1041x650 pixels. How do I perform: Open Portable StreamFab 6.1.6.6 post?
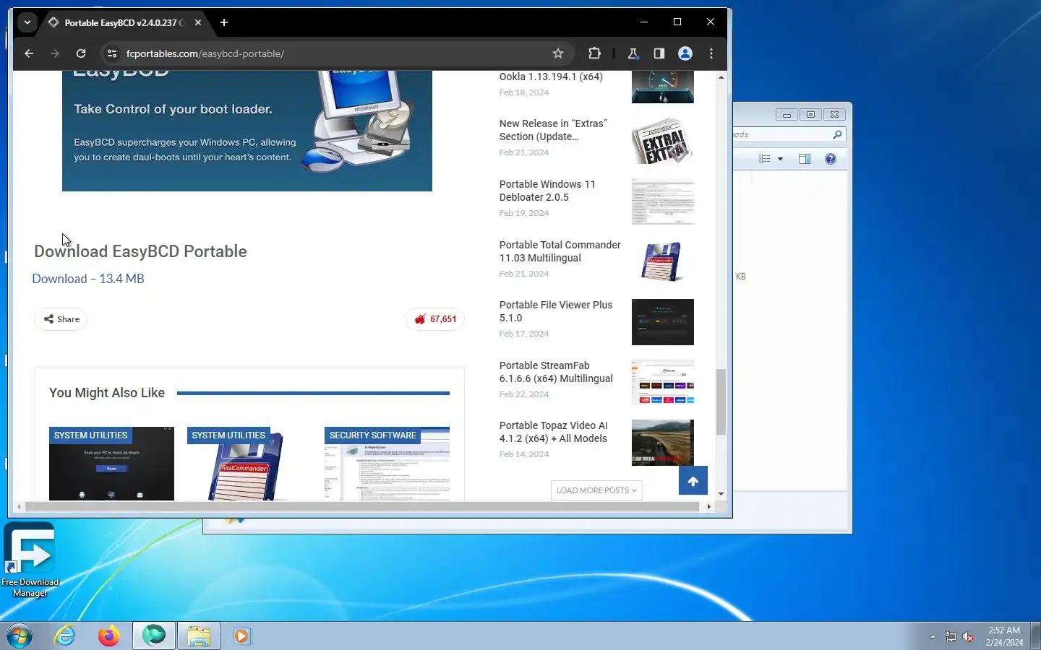click(556, 372)
